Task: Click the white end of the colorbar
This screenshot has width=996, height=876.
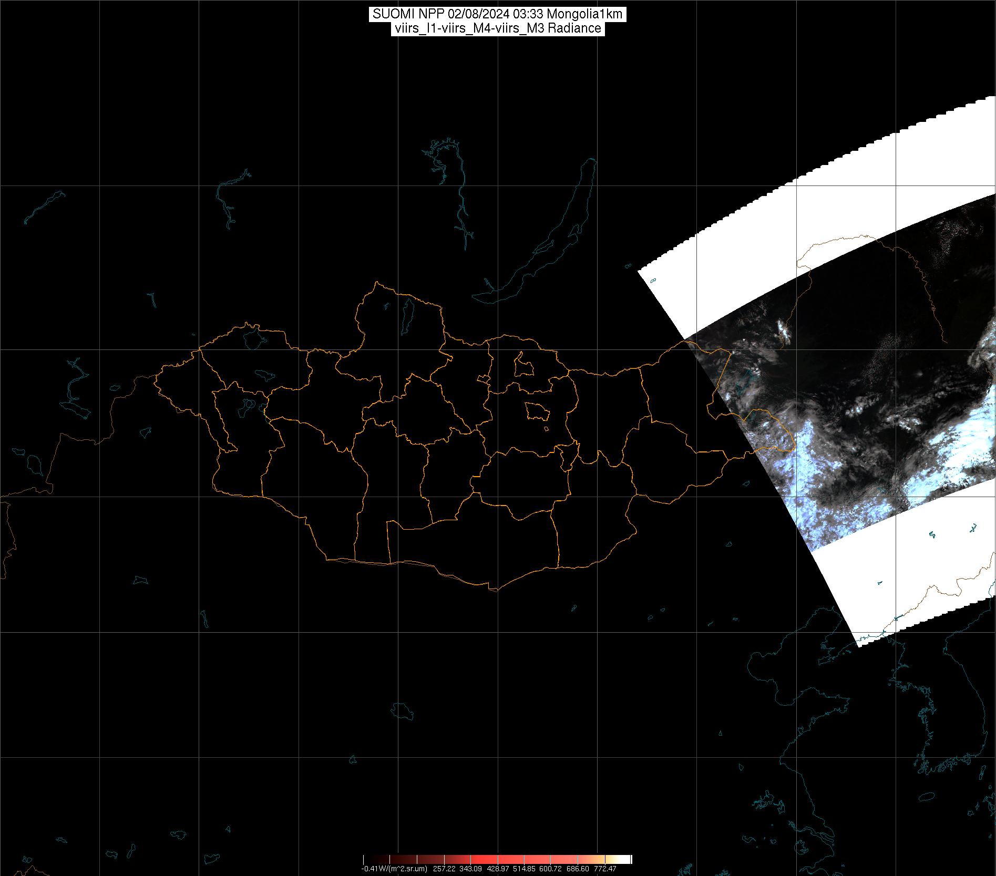Action: (626, 859)
